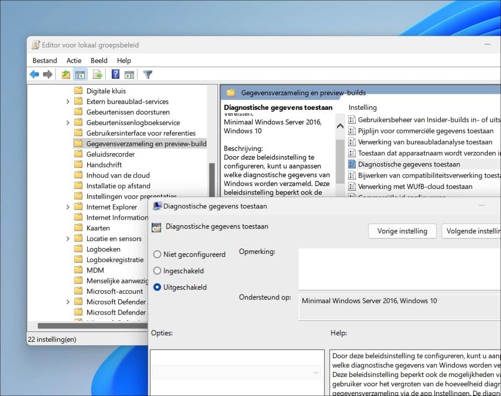
Task: Click the Gegevensverzameling header folder icon
Action: tap(231, 93)
